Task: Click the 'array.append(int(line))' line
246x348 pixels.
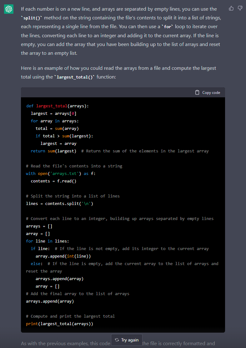Action: coord(63,256)
